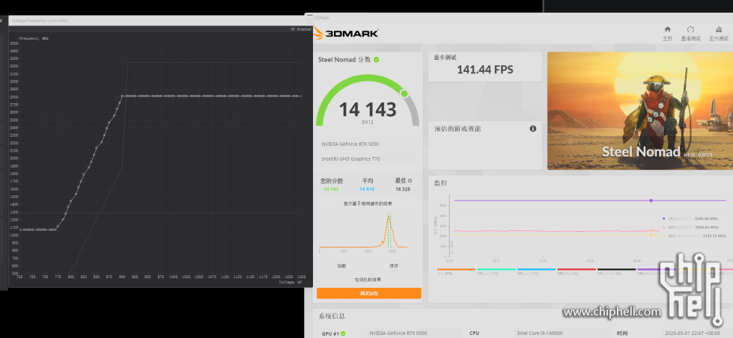
Task: Click the Intel(R) UHD Graphics 770 row
Action: click(368, 159)
